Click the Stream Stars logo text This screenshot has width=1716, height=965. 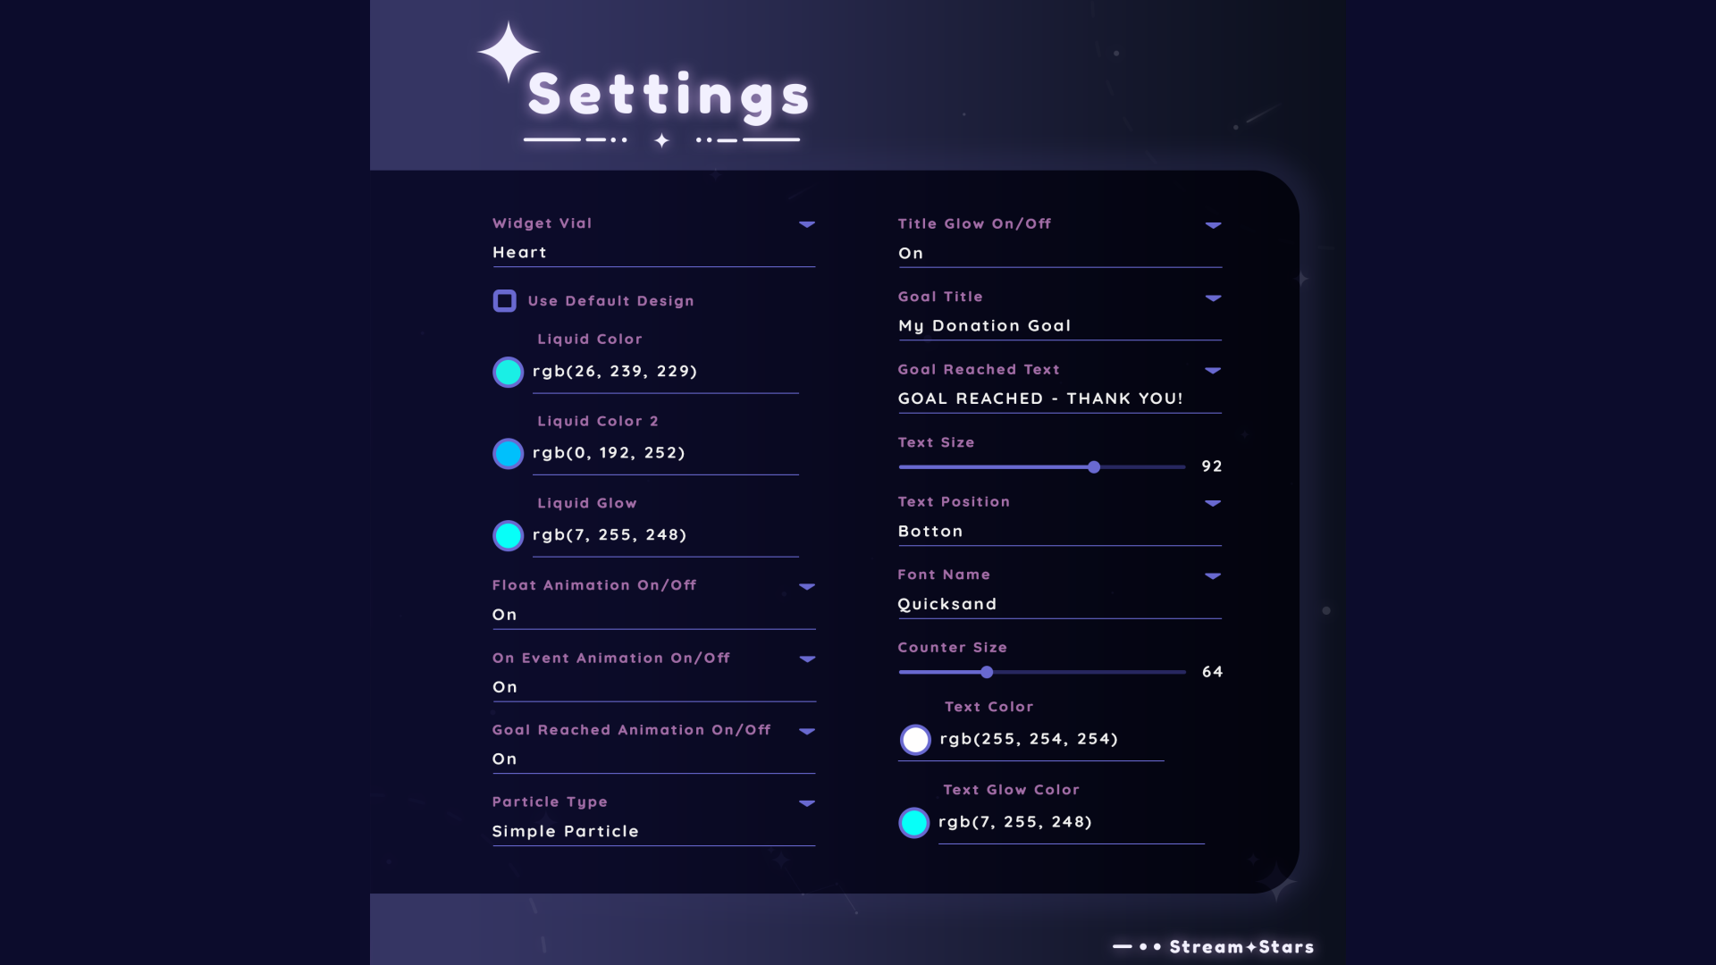point(1241,947)
